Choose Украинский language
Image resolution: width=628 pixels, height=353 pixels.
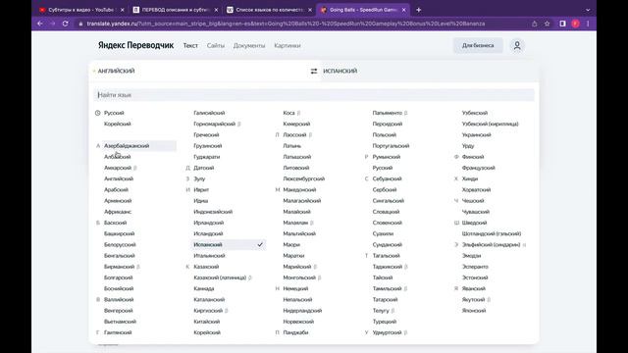tap(476, 135)
